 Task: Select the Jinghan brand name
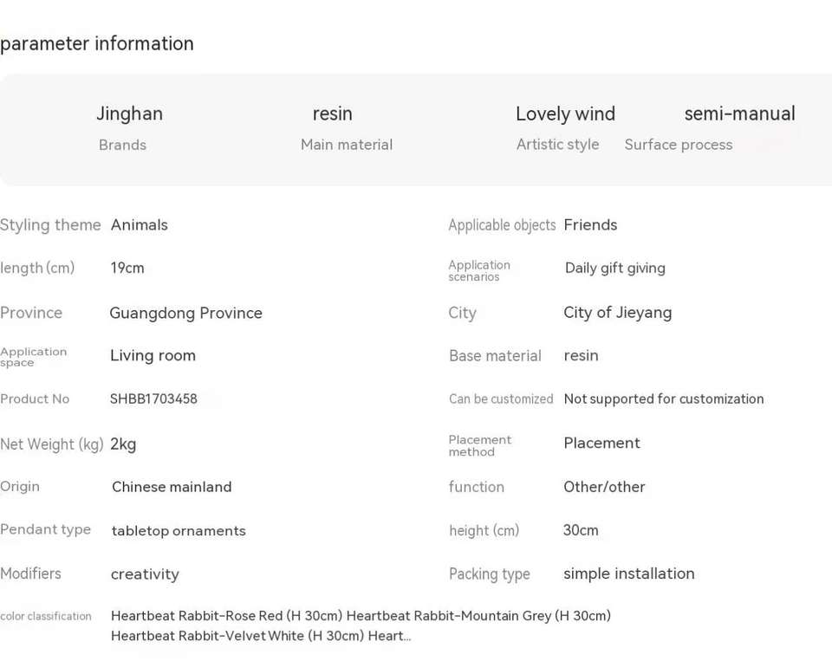tap(129, 113)
